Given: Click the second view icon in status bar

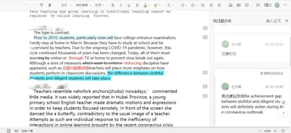Looking at the screenshot, I should coord(16,131).
